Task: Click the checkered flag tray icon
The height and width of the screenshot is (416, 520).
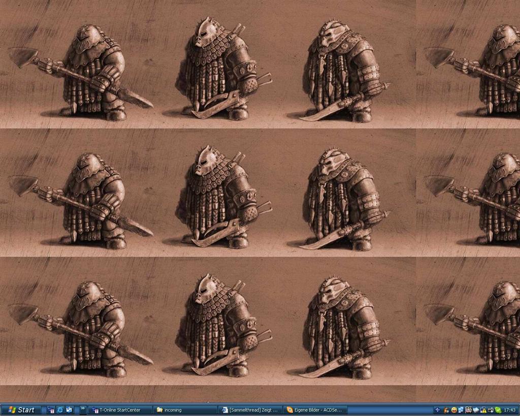Action: point(469,410)
